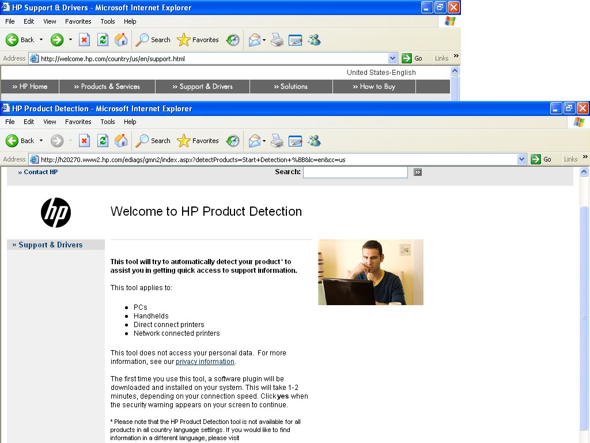Viewport: 590px width, 443px height.
Task: Click Messenger icon in HP Support & Drivers toolbar
Action: click(314, 40)
